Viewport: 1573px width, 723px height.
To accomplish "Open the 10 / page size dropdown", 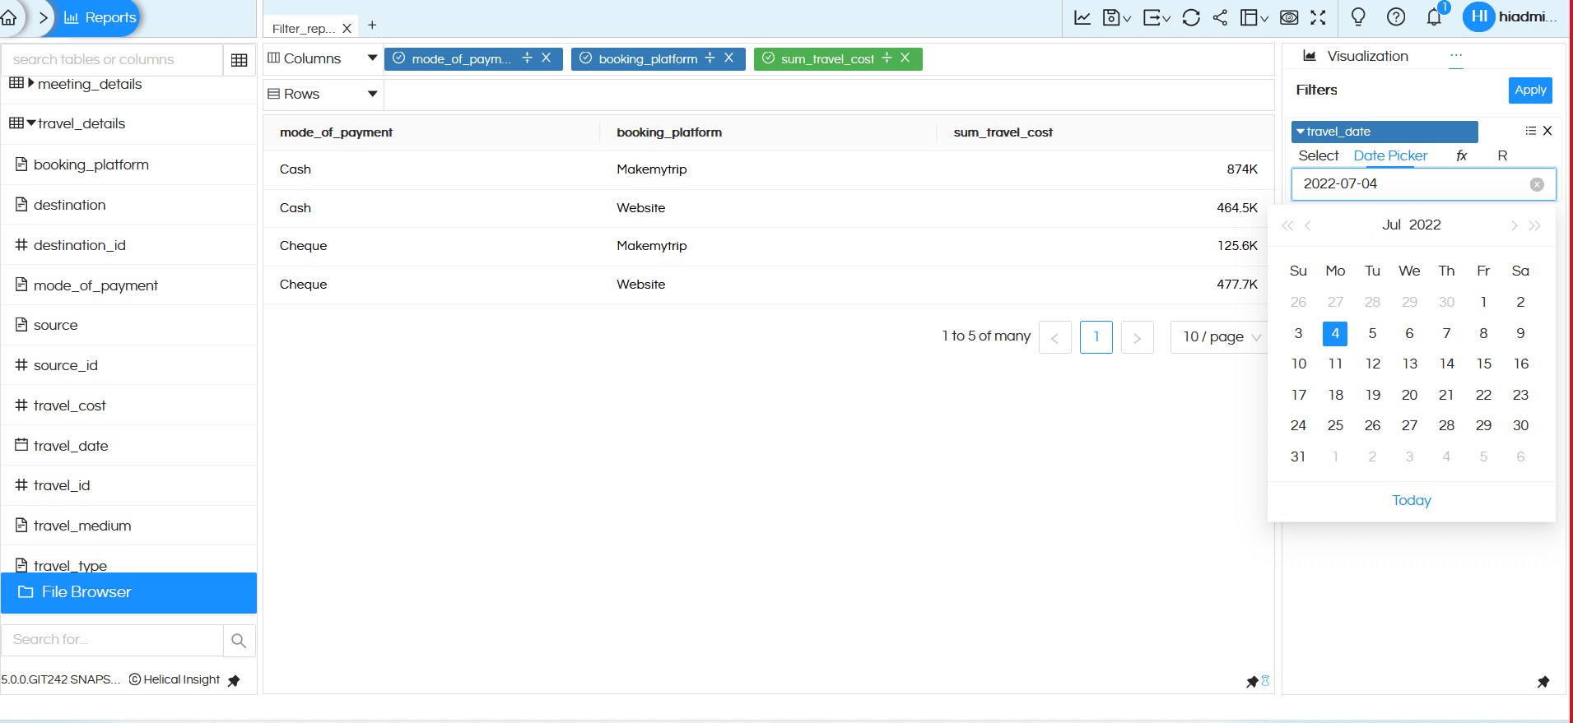I will (1221, 337).
